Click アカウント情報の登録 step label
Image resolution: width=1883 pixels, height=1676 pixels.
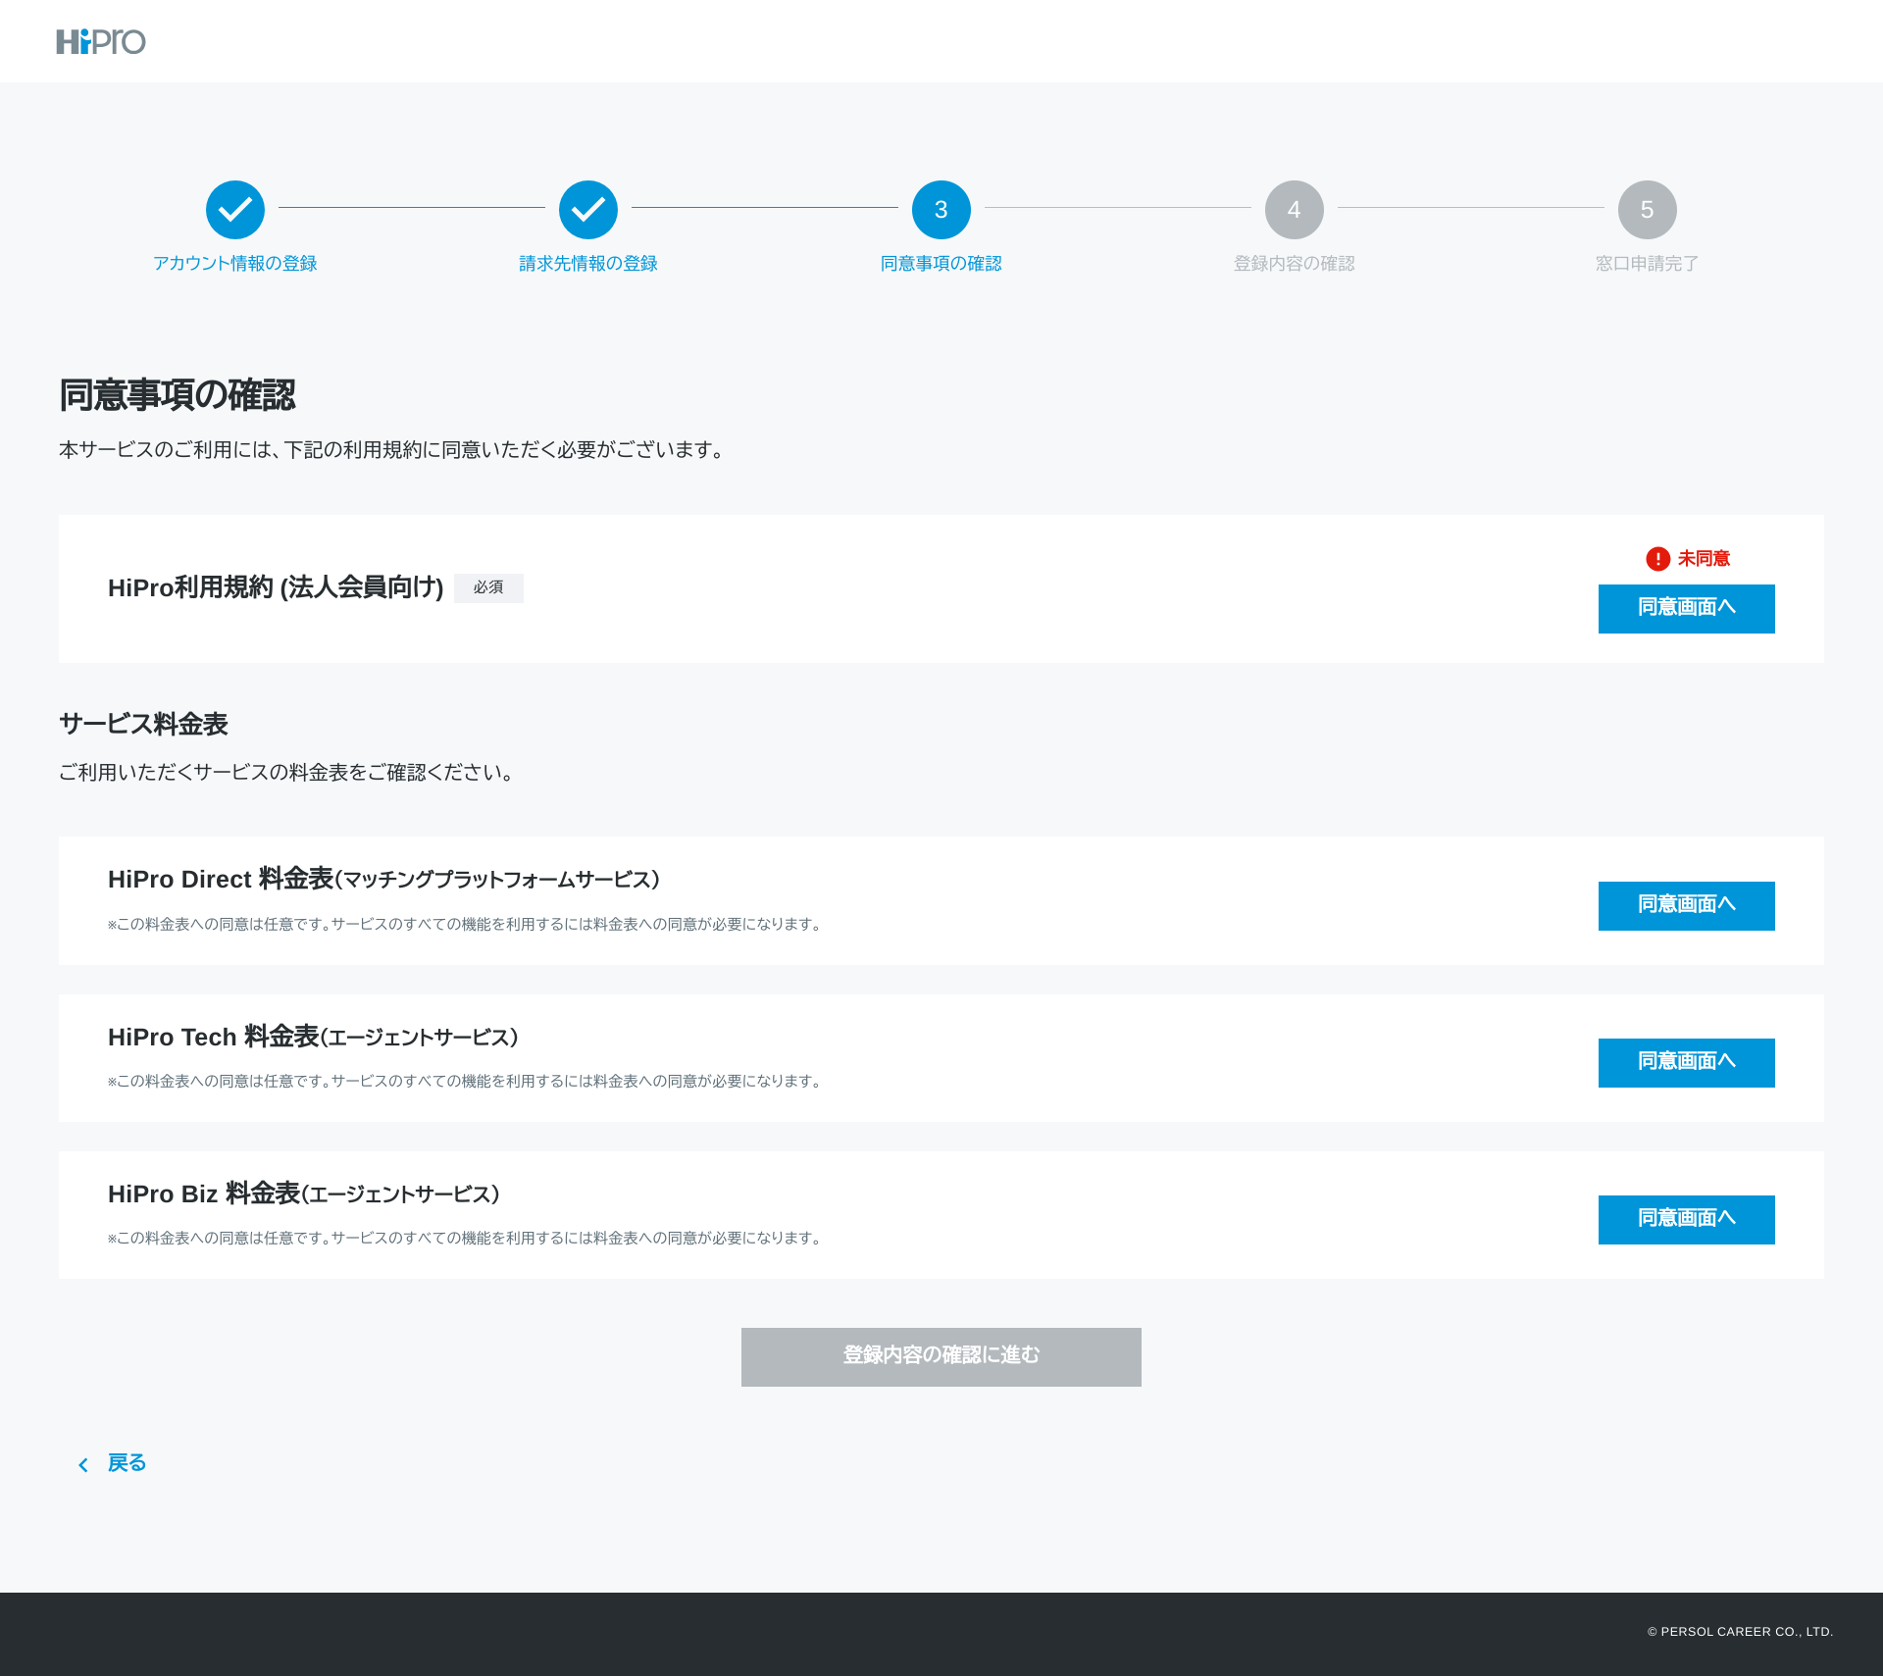(x=235, y=264)
